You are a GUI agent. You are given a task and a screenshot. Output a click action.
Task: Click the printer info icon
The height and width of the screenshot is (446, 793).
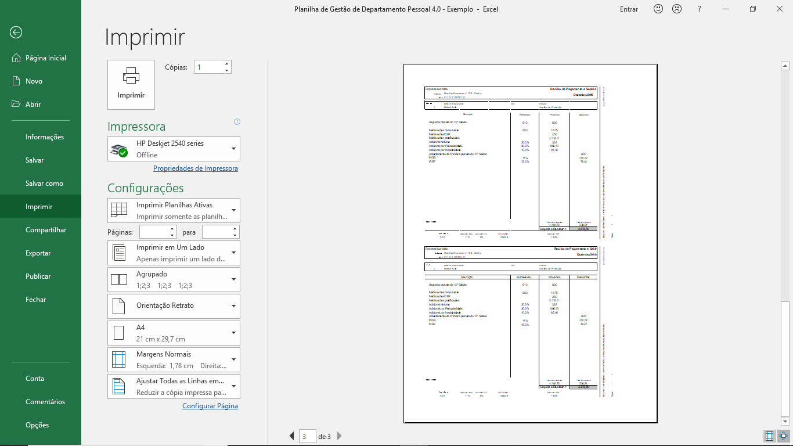(x=237, y=122)
